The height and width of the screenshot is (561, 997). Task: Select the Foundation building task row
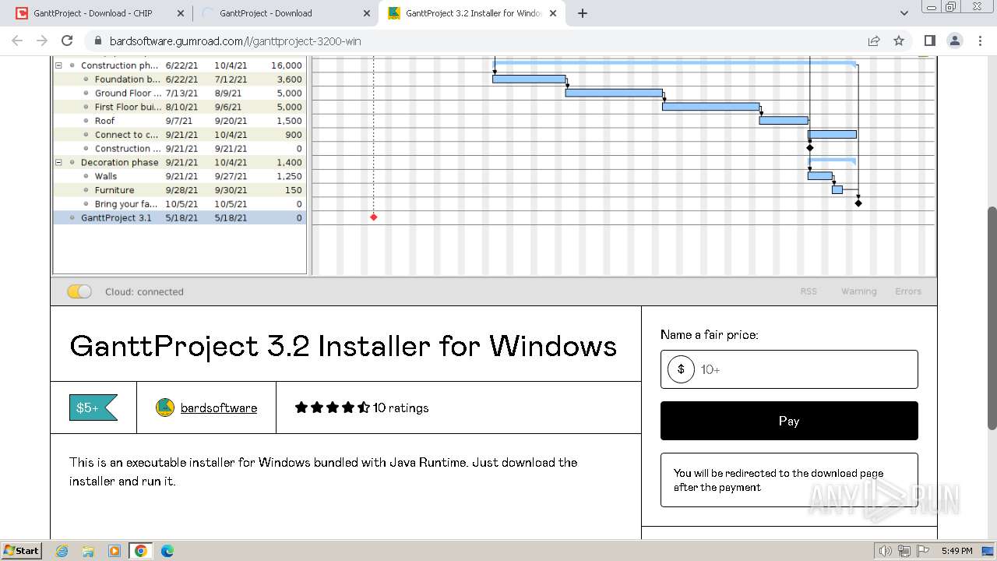180,79
